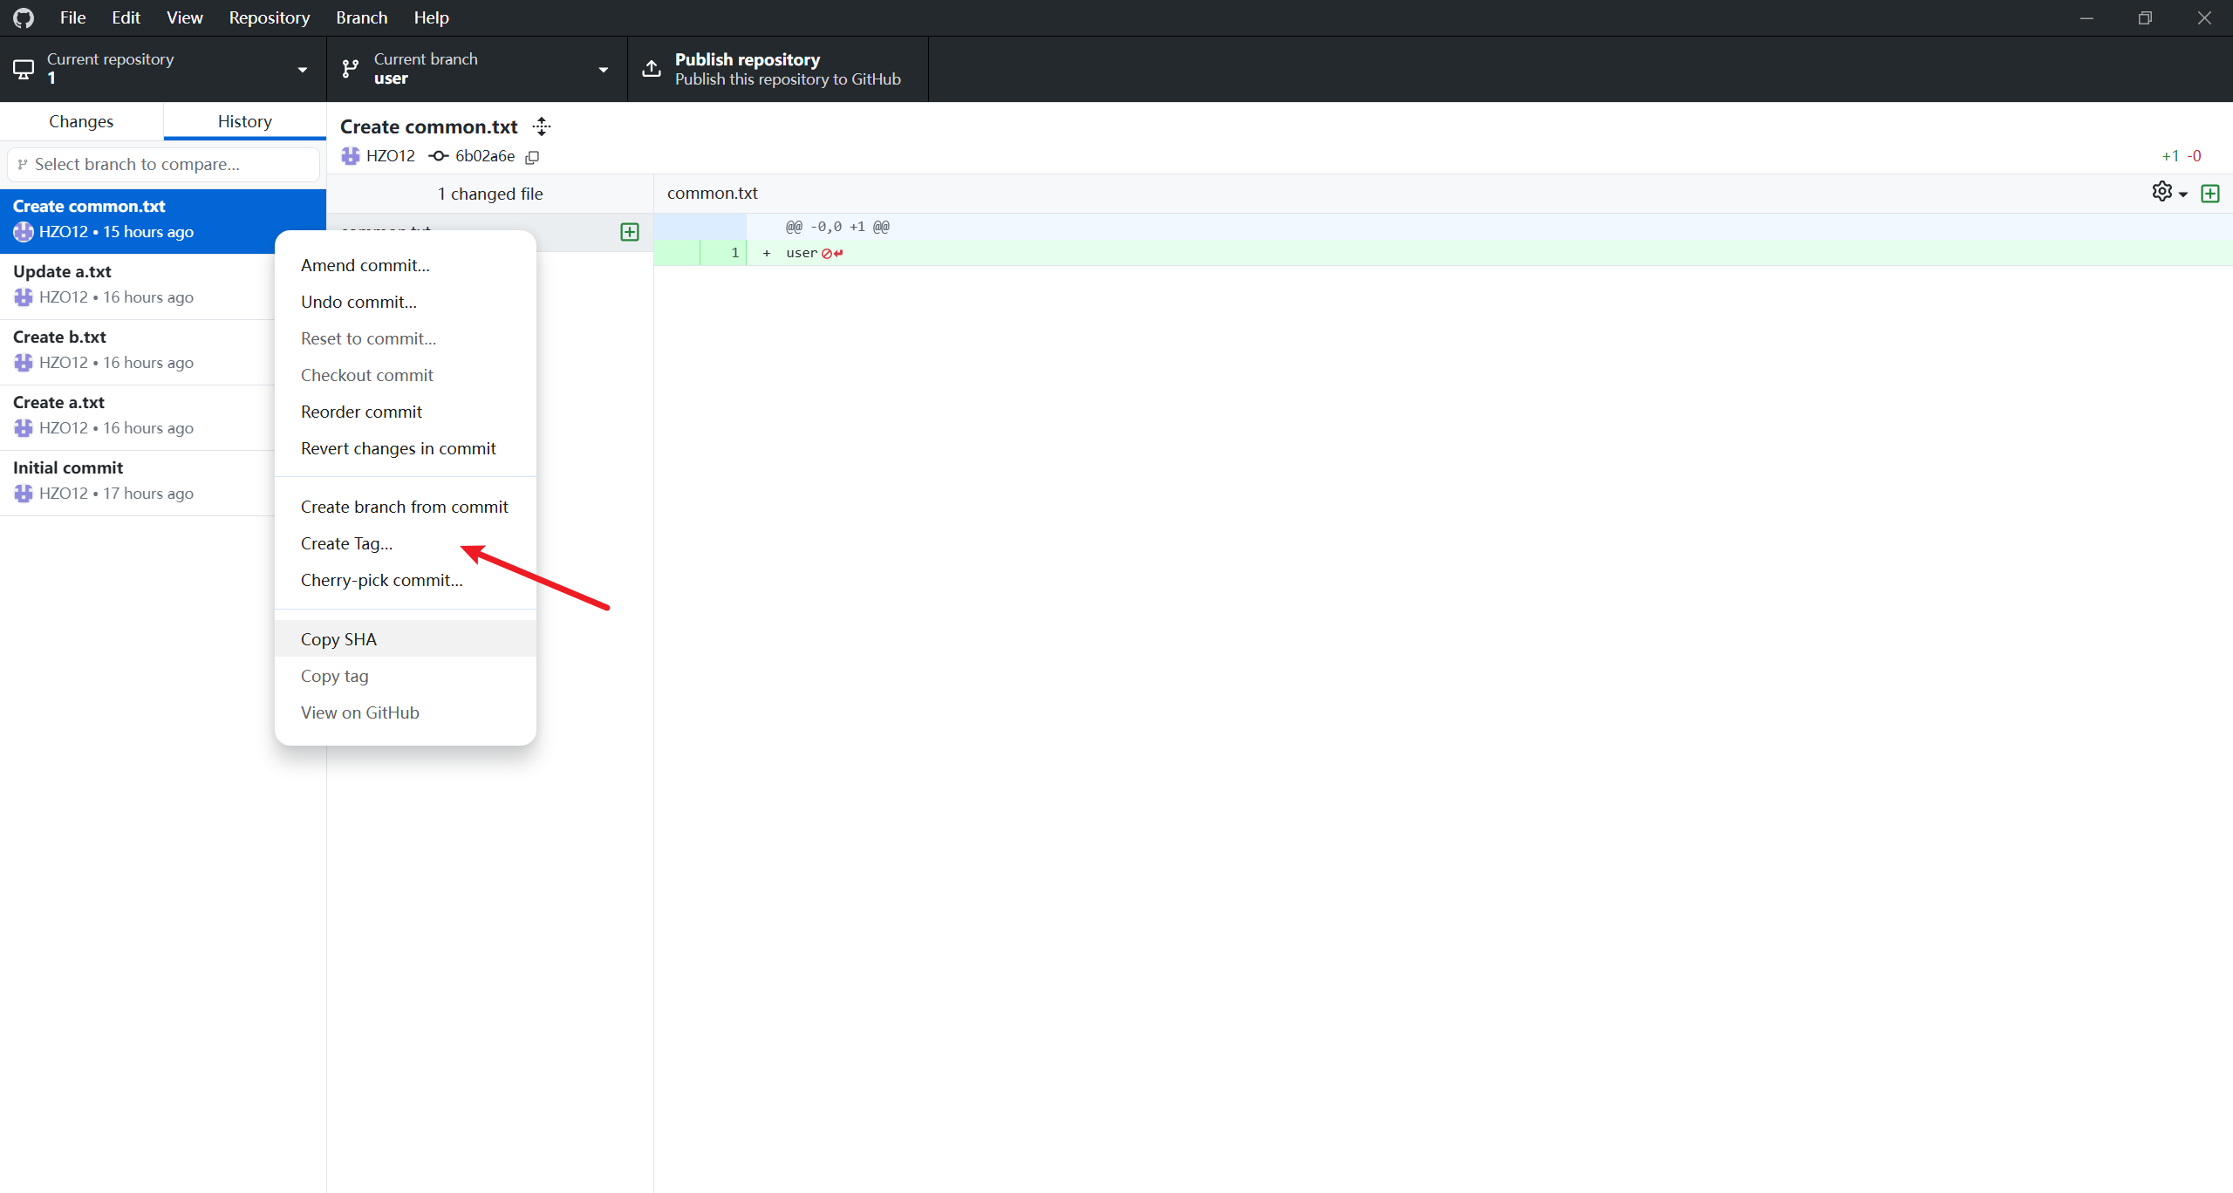Viewport: 2233px width, 1193px height.
Task: Open the Repository menu
Action: [x=269, y=17]
